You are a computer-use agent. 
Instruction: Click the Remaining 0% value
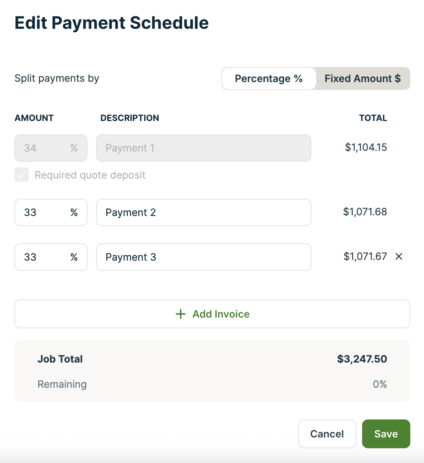click(380, 384)
